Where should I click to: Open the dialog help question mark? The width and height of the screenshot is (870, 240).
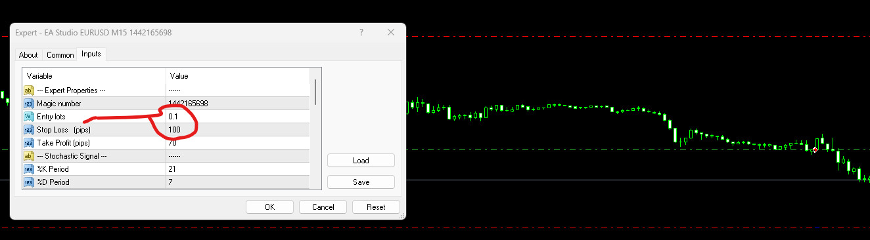click(x=361, y=32)
